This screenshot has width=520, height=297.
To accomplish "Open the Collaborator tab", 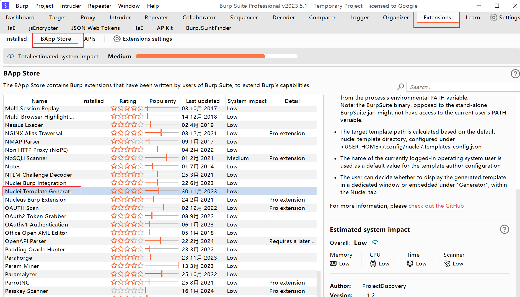I will [199, 17].
